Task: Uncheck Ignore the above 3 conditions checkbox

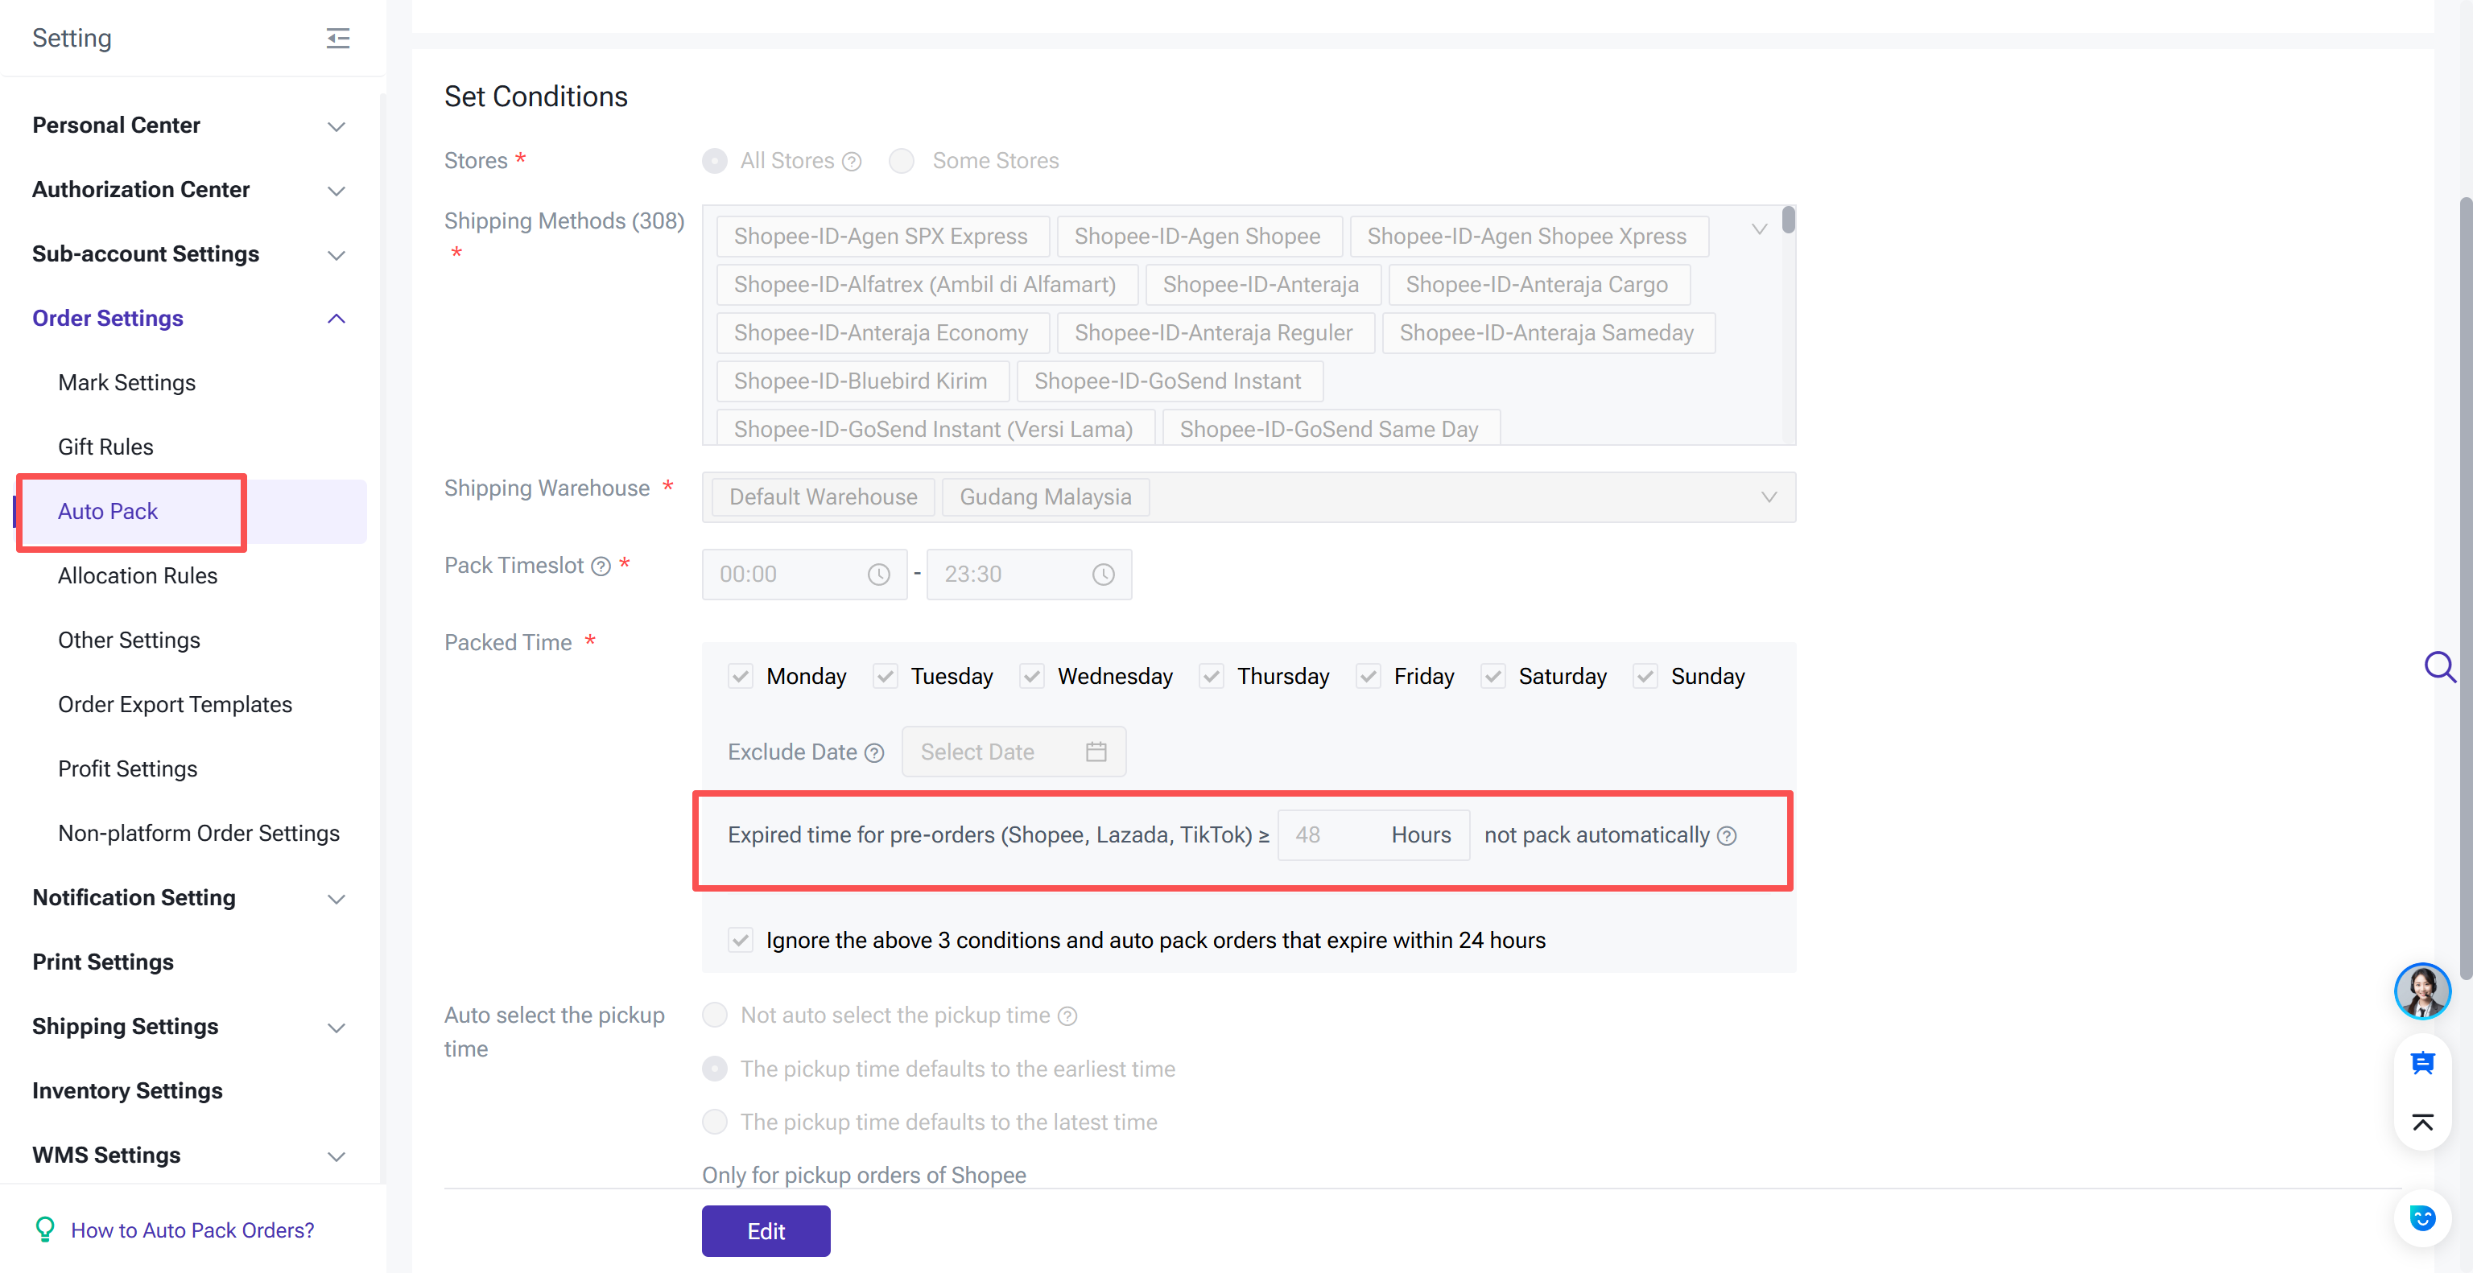Action: [740, 940]
